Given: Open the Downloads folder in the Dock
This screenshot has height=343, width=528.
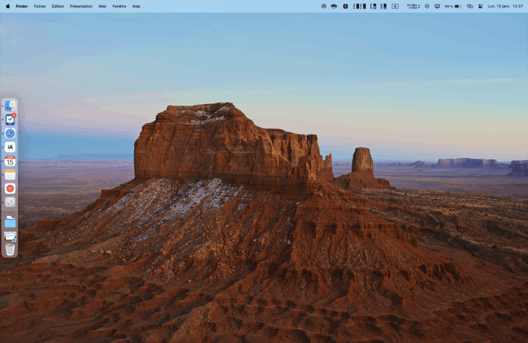Looking at the screenshot, I should pyautogui.click(x=11, y=222).
